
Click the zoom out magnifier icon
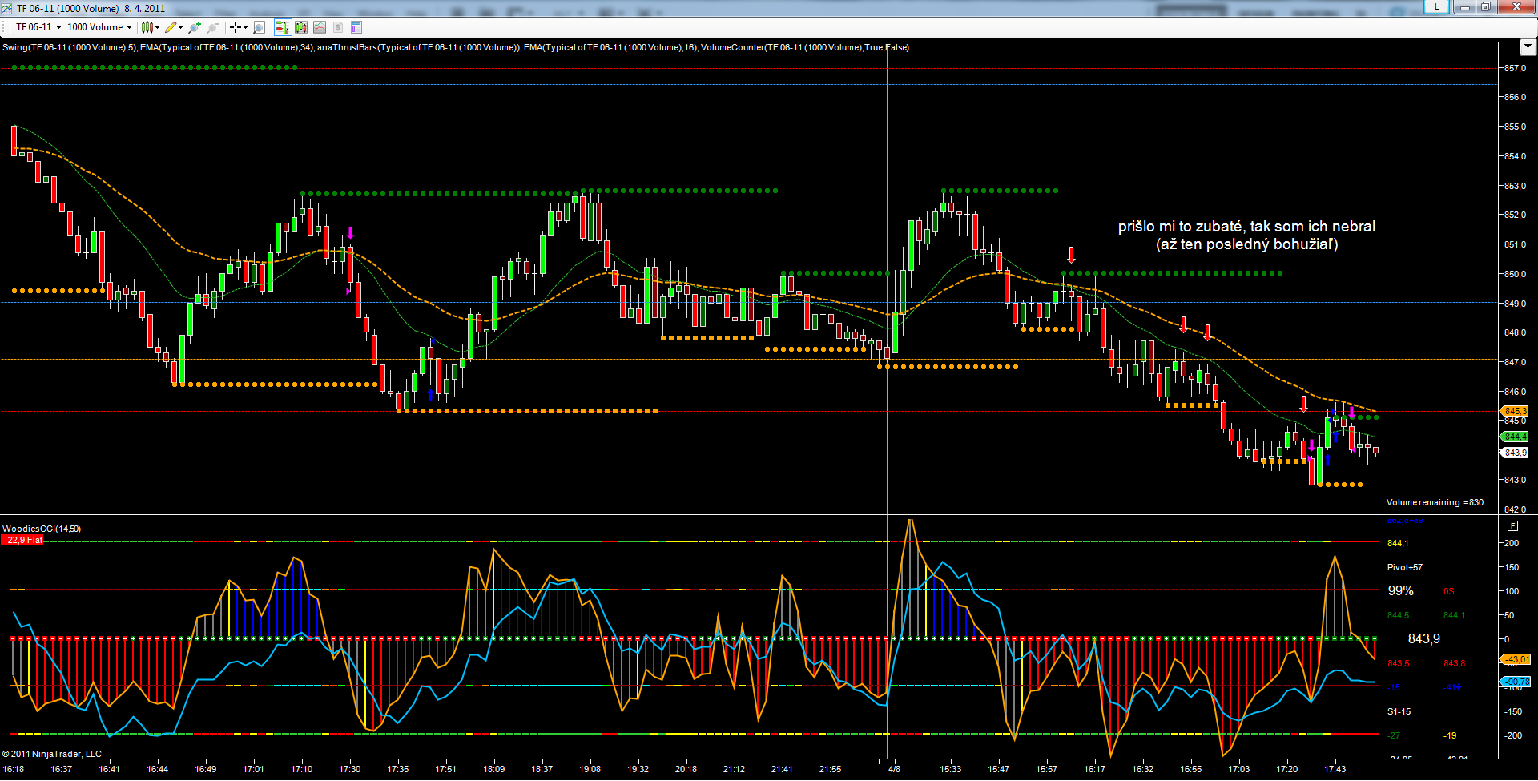213,27
